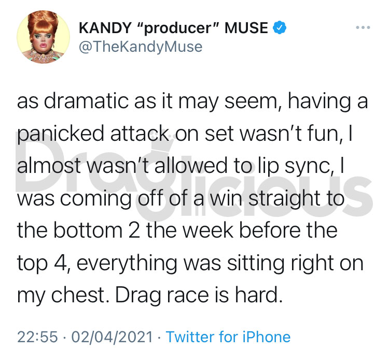Screen dimensions: 389x351
Task: Open Kandy Muse's round profile picture
Action: (x=43, y=37)
